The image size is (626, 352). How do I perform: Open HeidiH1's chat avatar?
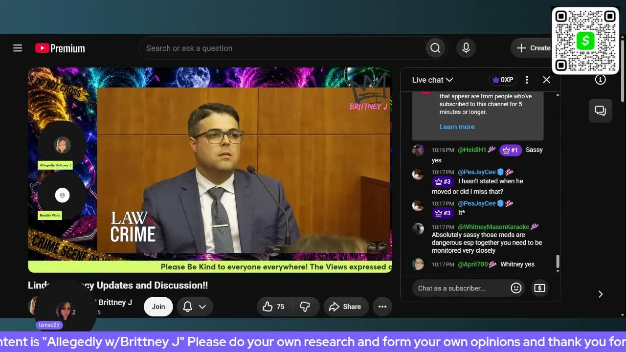click(418, 150)
